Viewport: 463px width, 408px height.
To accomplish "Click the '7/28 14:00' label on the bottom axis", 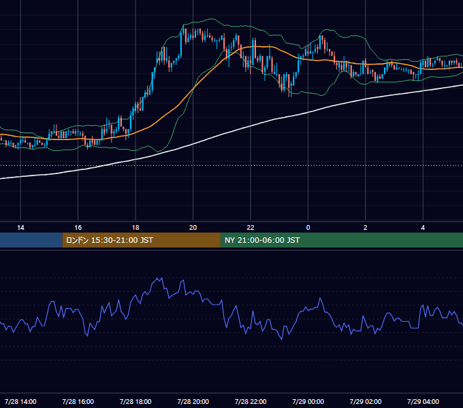I will [x=20, y=401].
